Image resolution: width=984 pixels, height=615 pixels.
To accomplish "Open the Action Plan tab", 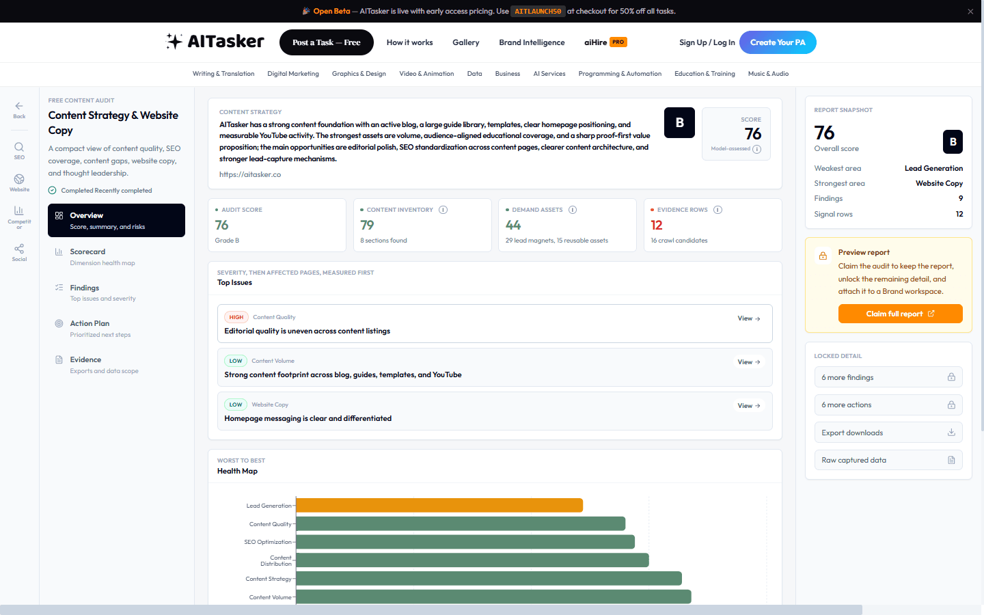I will pos(116,329).
